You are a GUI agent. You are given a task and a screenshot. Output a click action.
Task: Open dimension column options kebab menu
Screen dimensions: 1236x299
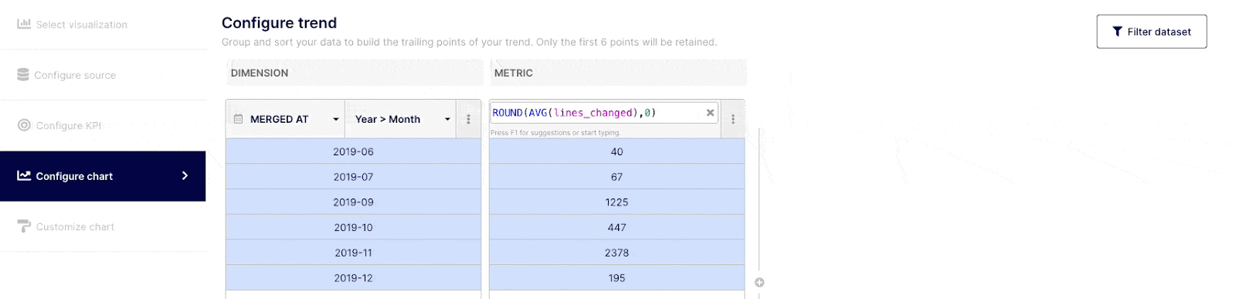tap(468, 119)
